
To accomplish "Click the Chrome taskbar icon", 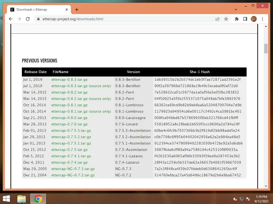I will pos(38,199).
